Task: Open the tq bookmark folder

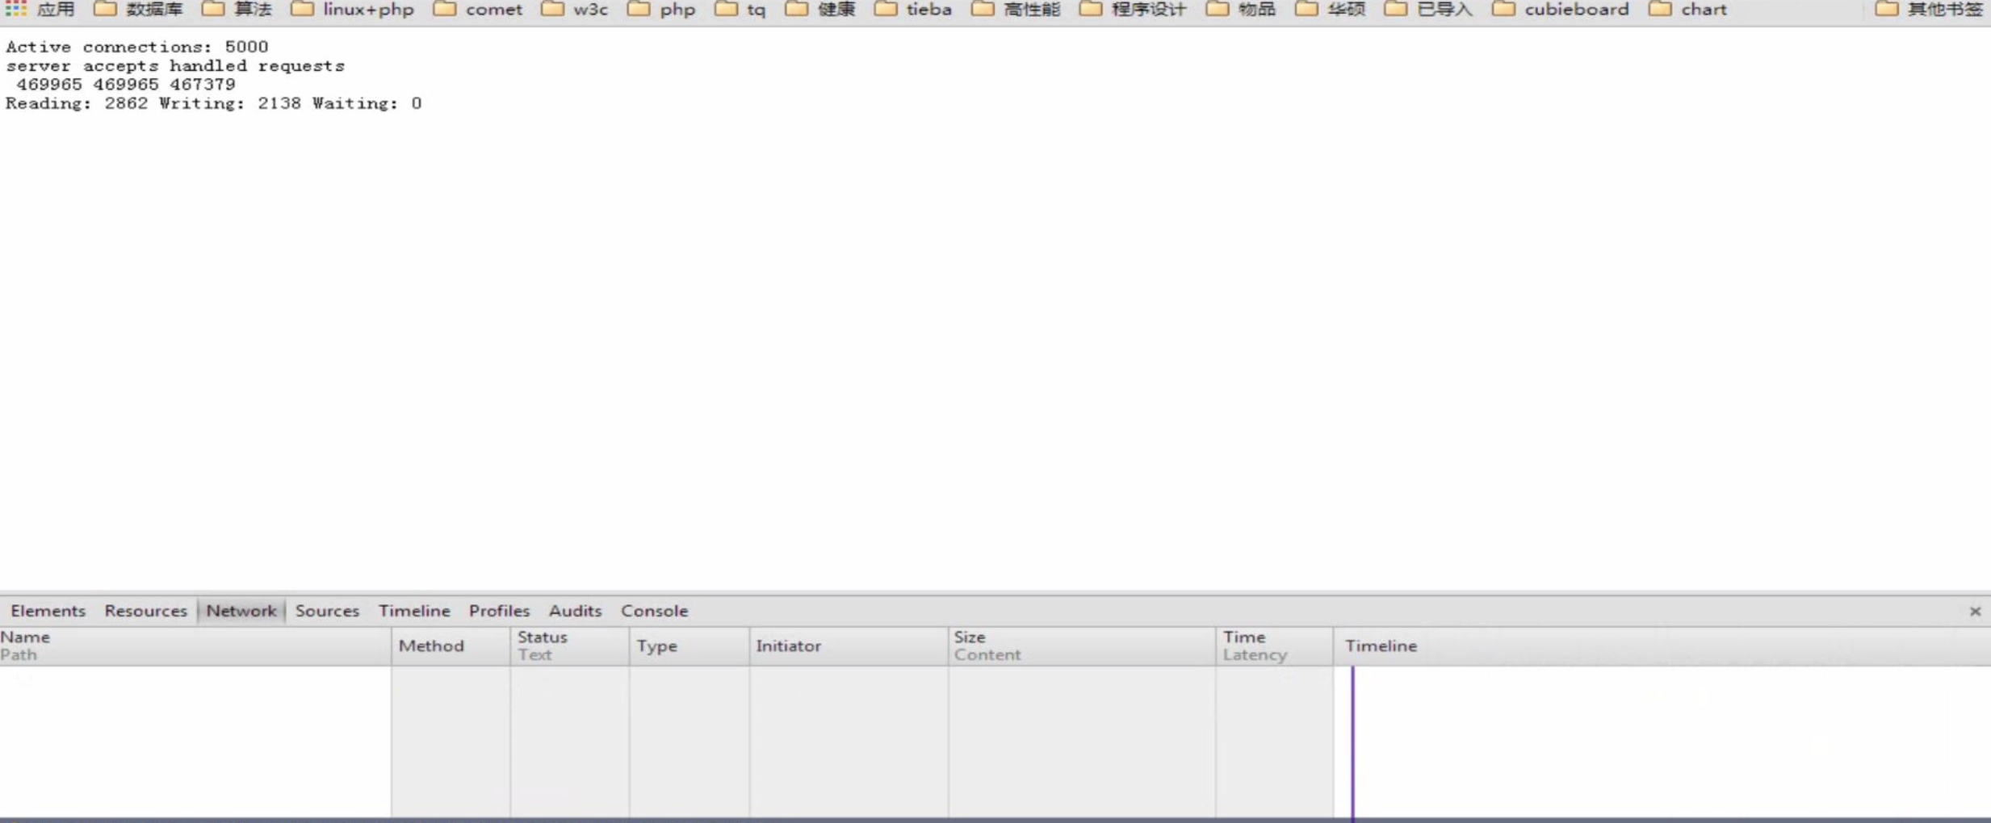Action: 740,9
